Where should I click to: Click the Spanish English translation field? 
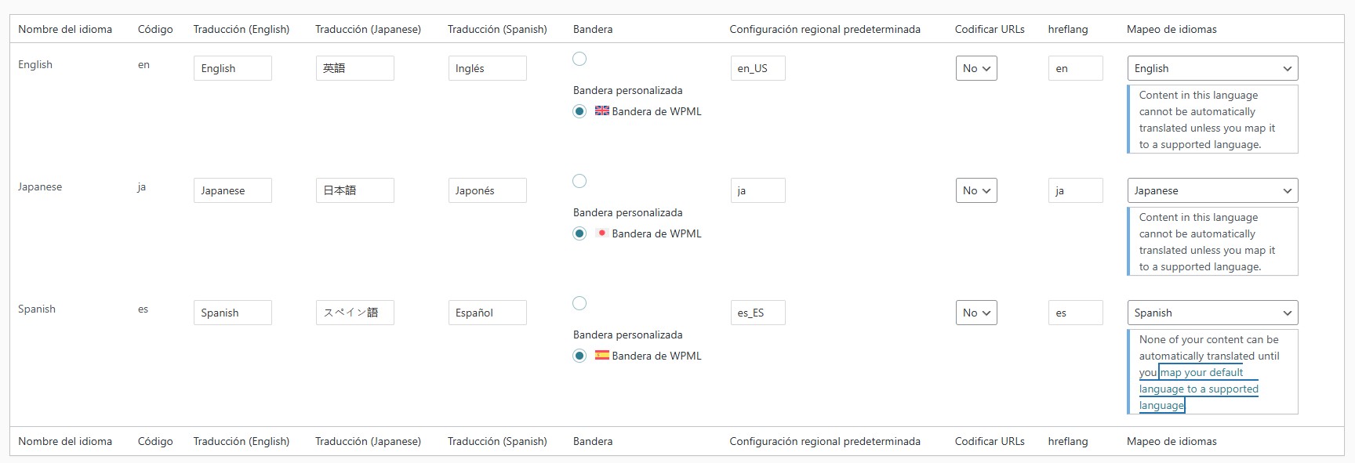click(232, 313)
